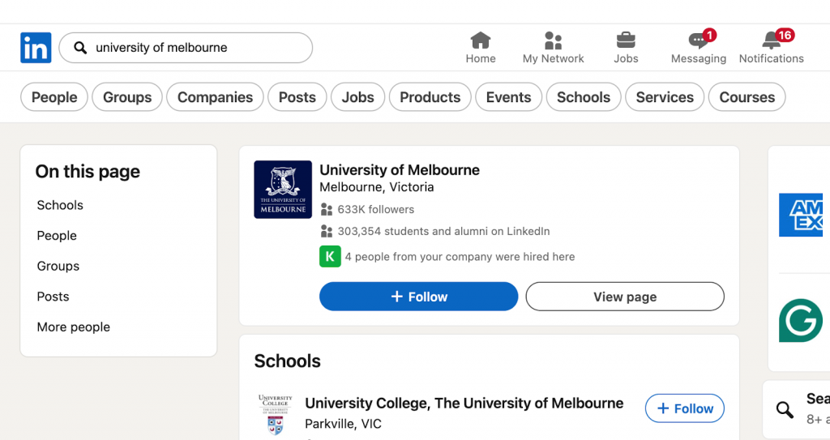Filter results by Schools

point(584,97)
